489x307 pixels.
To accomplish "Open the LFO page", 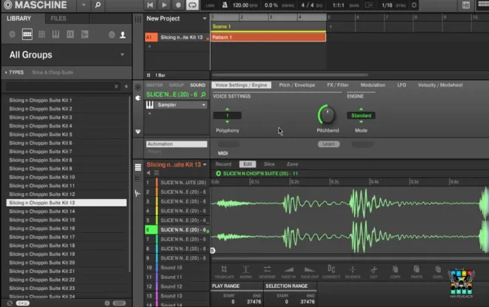I will point(402,85).
